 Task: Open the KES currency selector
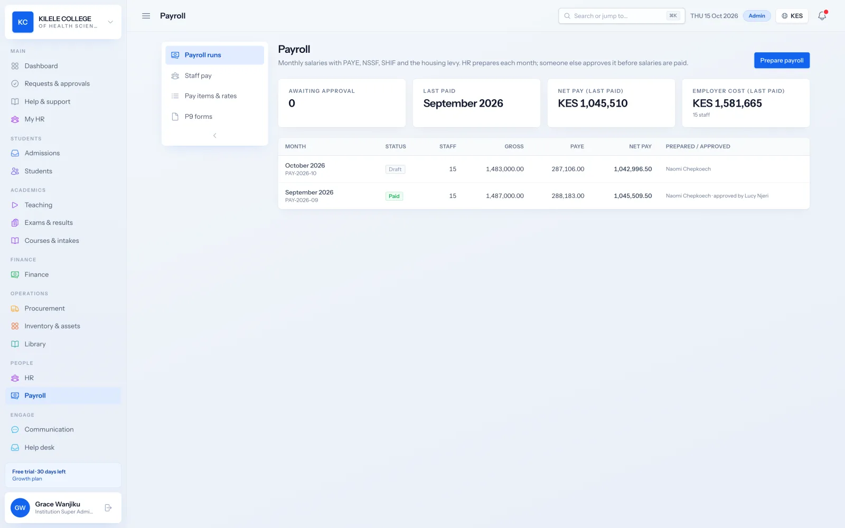click(x=792, y=16)
